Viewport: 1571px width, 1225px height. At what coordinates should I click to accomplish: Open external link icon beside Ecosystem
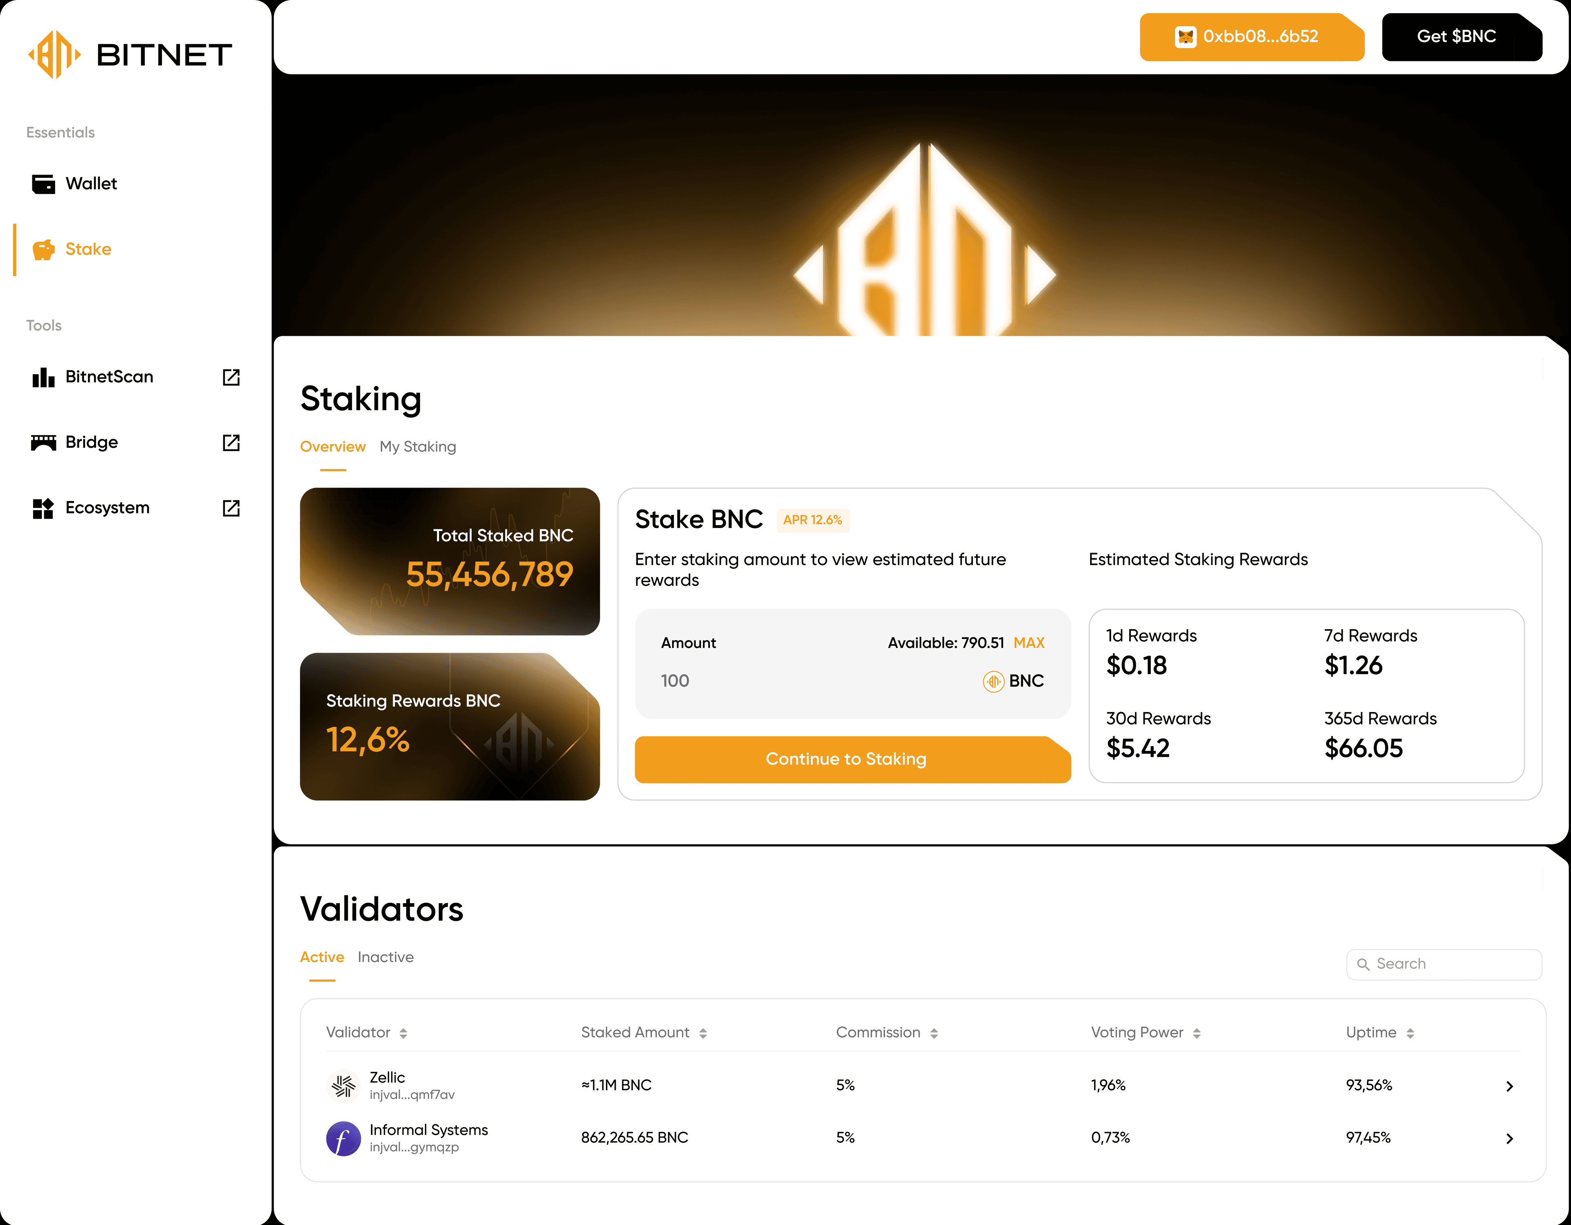(x=231, y=508)
